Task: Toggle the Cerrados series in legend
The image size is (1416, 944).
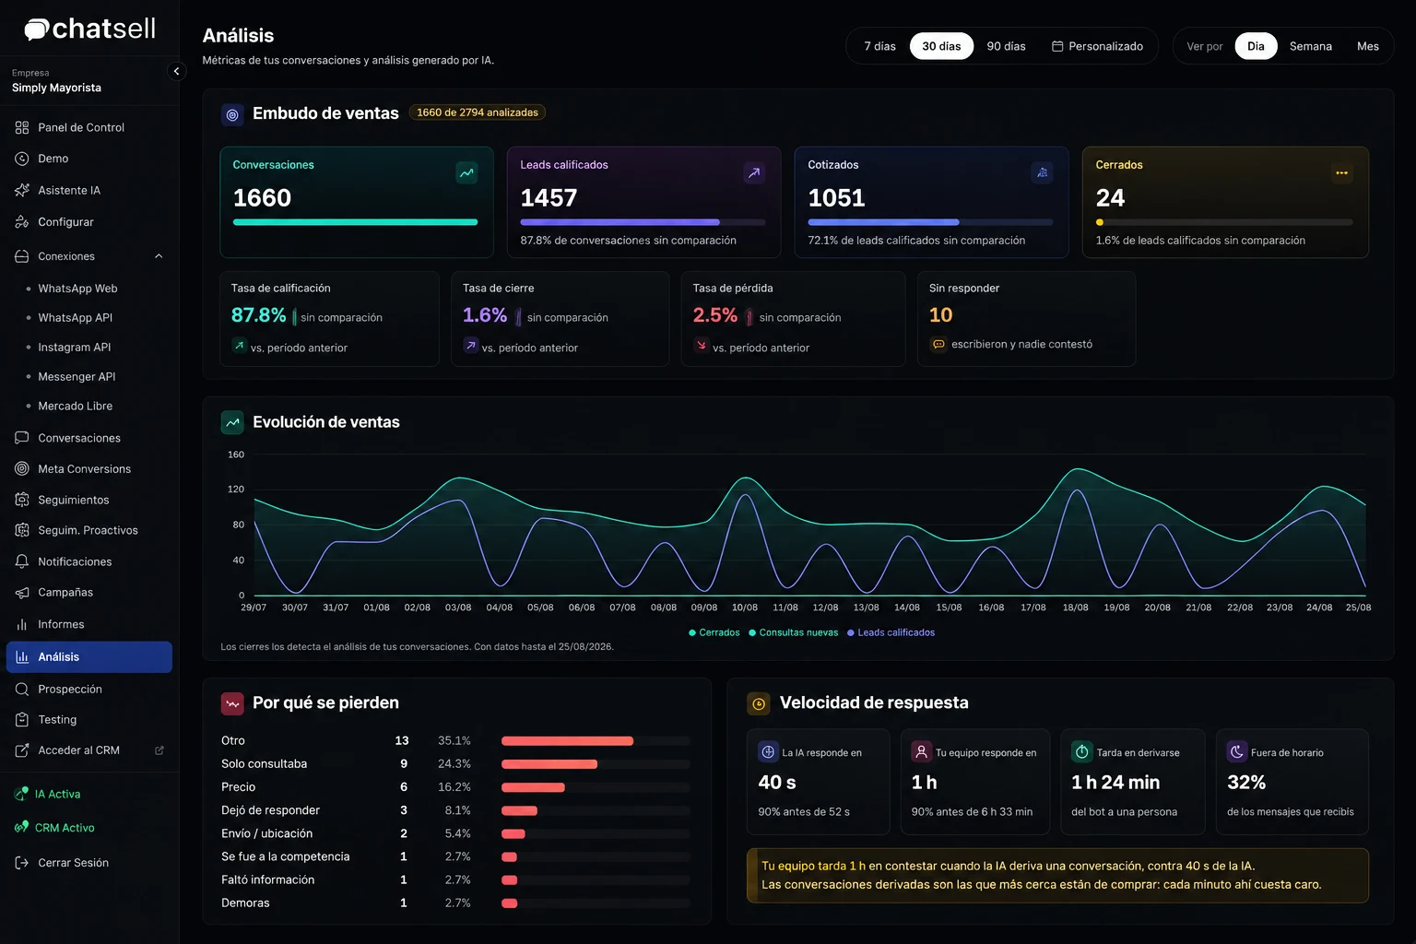Action: point(714,632)
